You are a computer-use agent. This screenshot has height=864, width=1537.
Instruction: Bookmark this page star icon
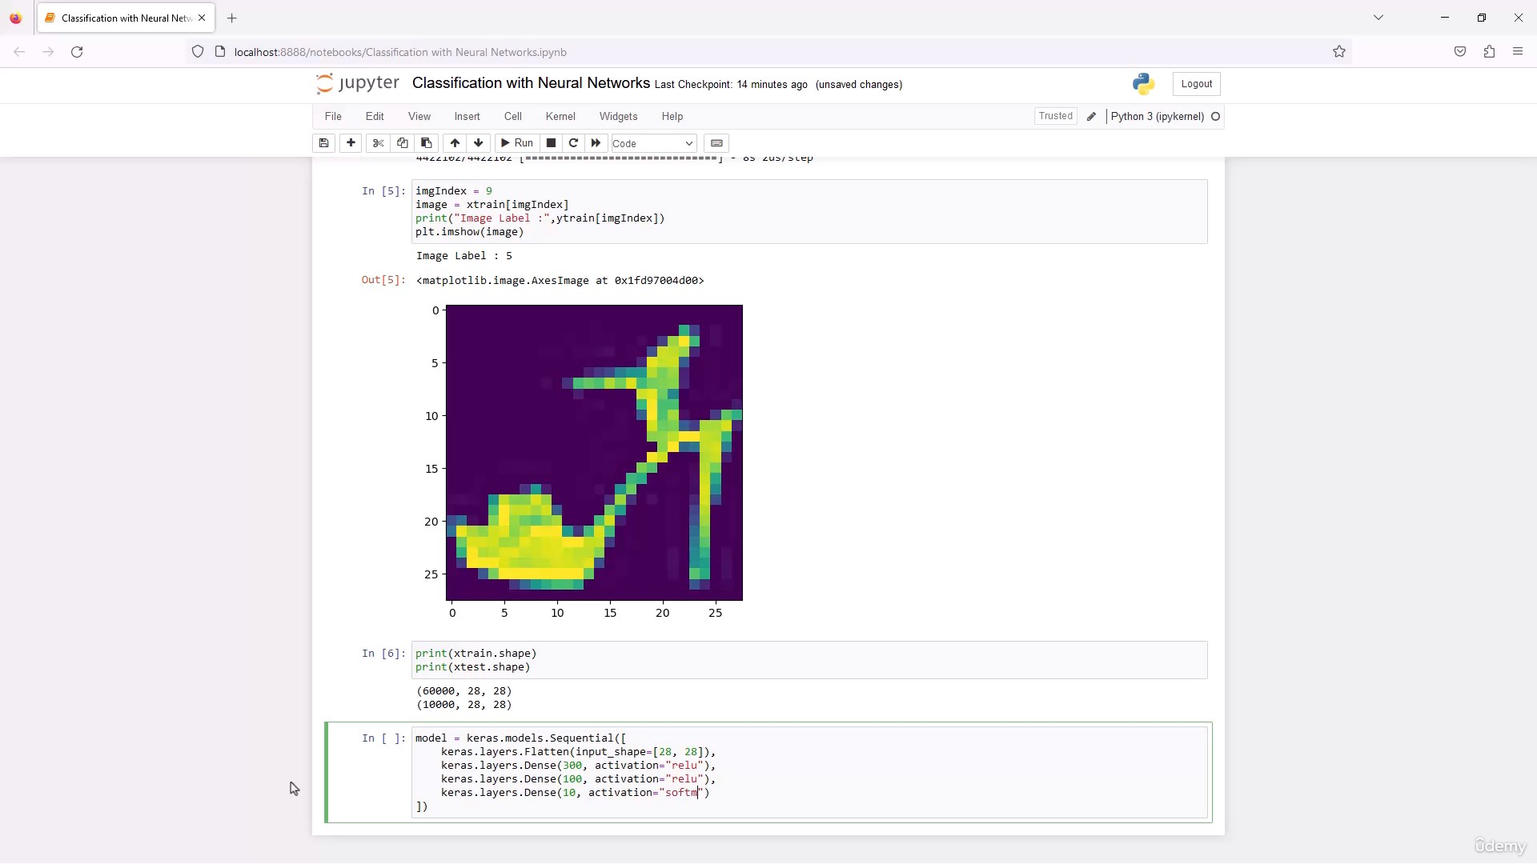coord(1339,52)
